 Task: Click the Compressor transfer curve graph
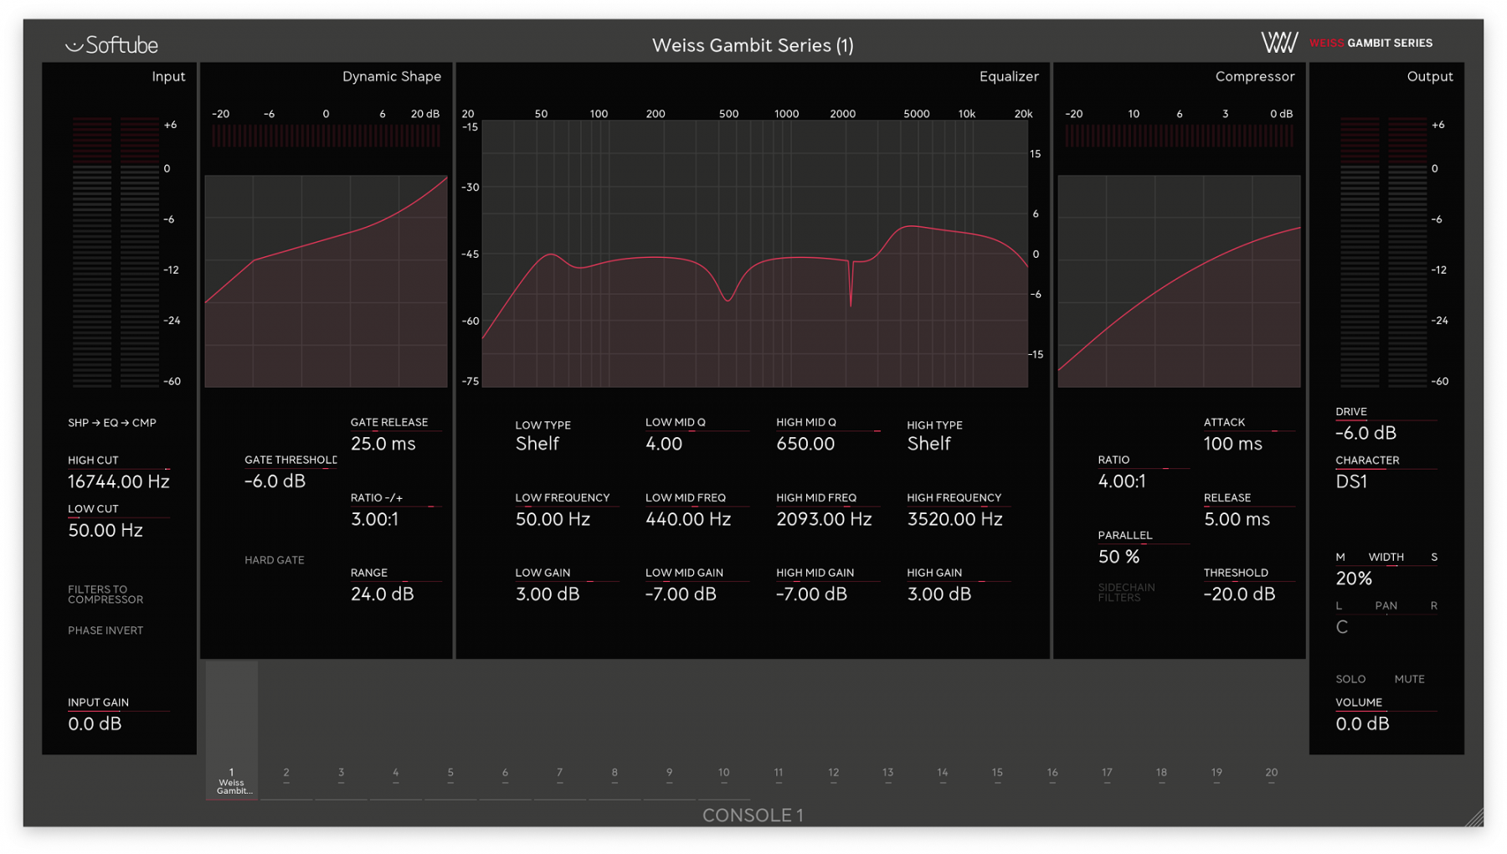(1179, 281)
